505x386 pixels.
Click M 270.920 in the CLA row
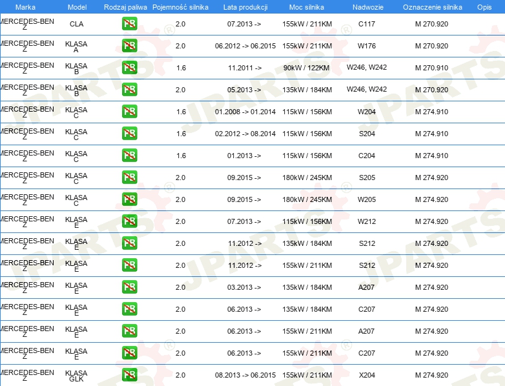431,24
